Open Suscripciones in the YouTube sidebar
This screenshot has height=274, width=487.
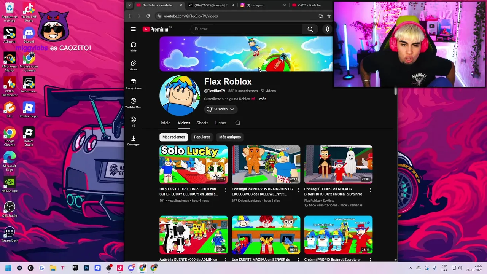133,84
